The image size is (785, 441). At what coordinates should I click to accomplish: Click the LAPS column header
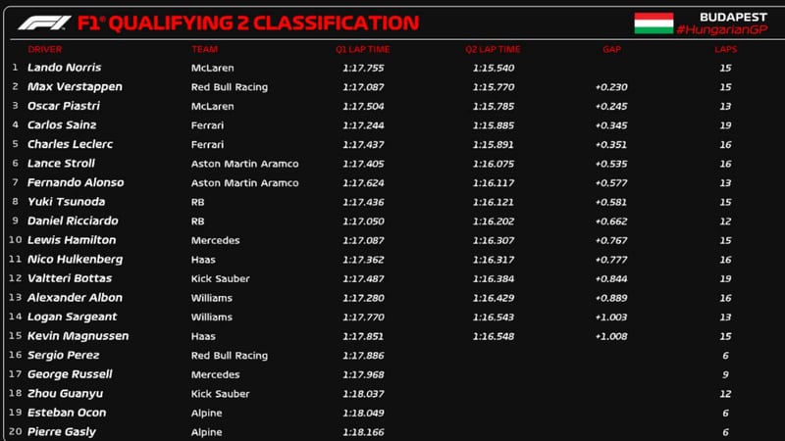point(725,48)
